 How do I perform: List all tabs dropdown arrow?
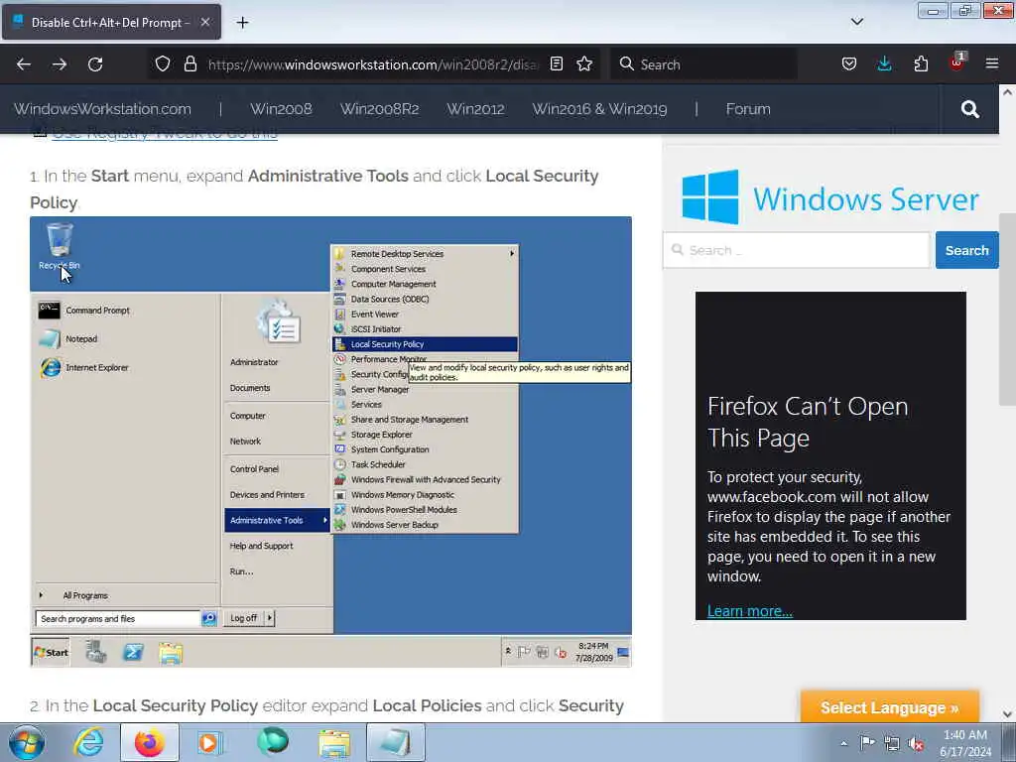(x=856, y=22)
